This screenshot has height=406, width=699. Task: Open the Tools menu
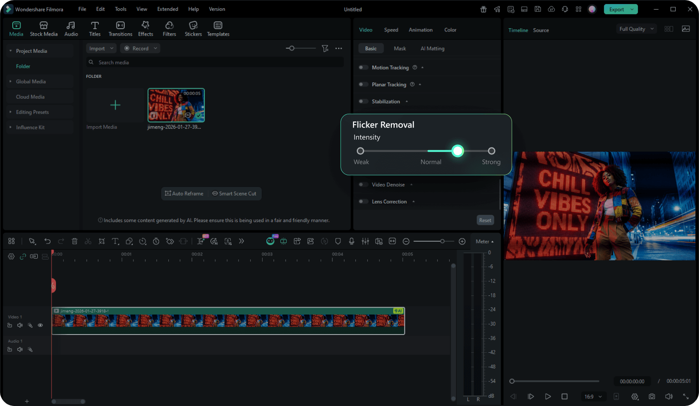[121, 9]
